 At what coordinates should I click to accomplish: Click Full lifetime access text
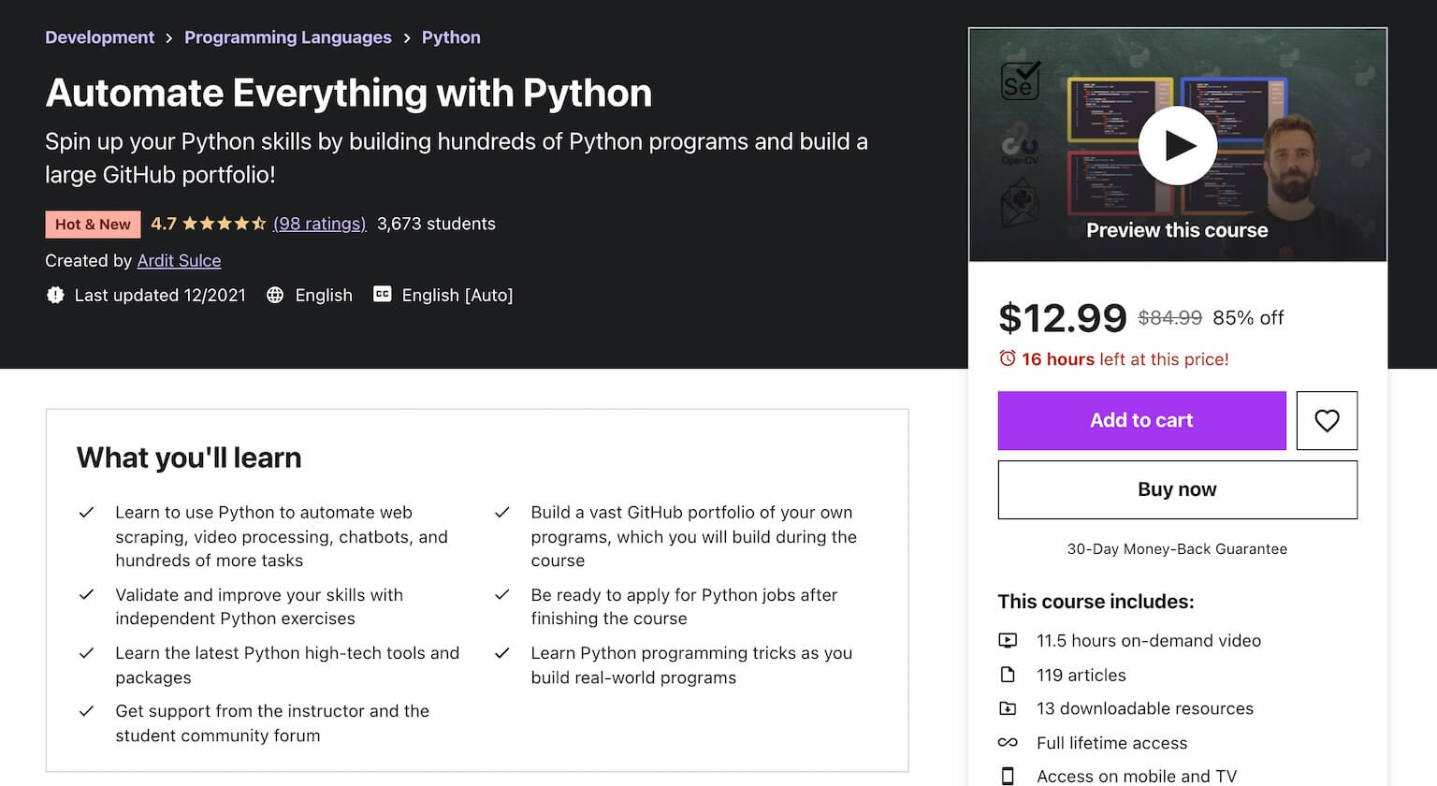tap(1111, 743)
